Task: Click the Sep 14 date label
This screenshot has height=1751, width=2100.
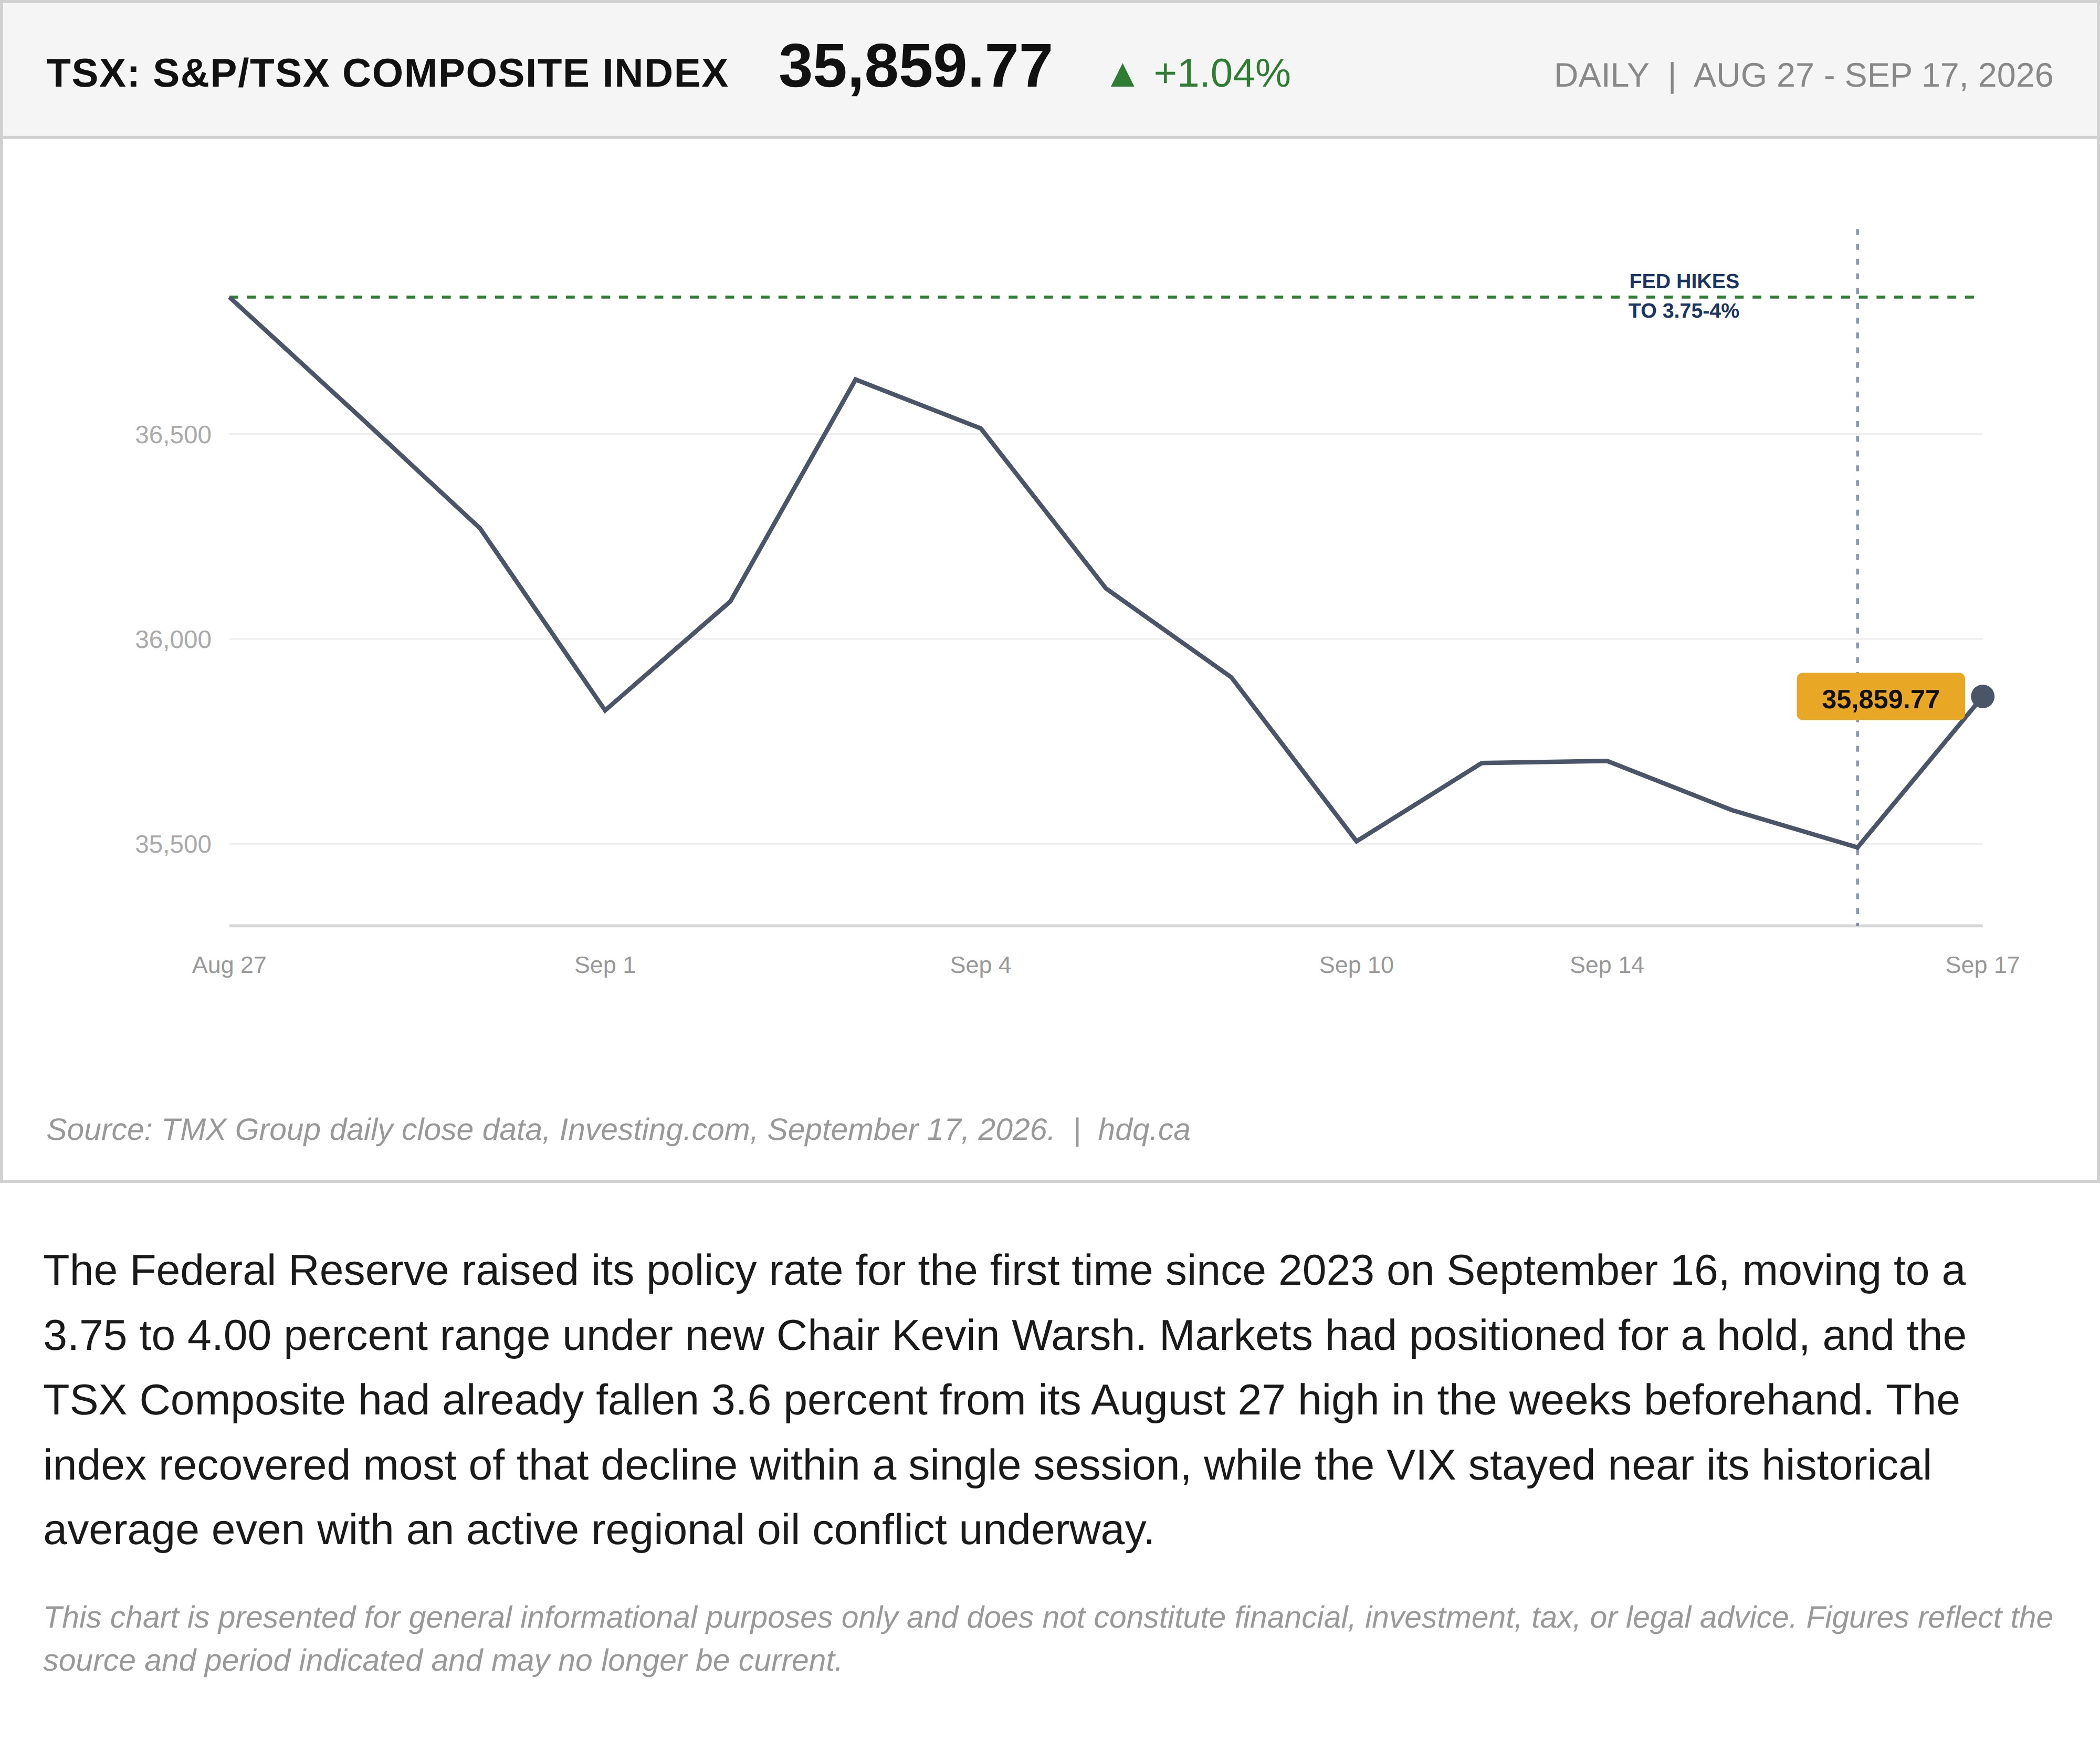Action: click(1607, 965)
